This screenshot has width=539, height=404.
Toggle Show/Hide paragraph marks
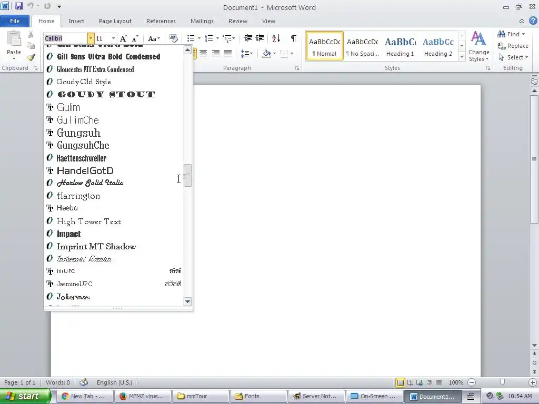point(294,38)
